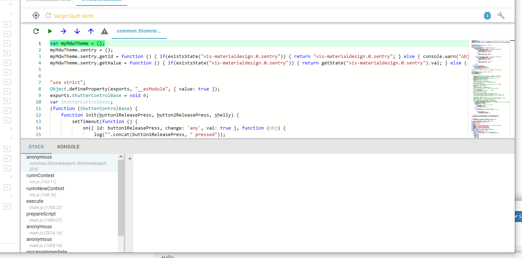Viewport: 522px width, 258px height.
Task: Select the prepareScript stack frame
Action: coord(41,214)
